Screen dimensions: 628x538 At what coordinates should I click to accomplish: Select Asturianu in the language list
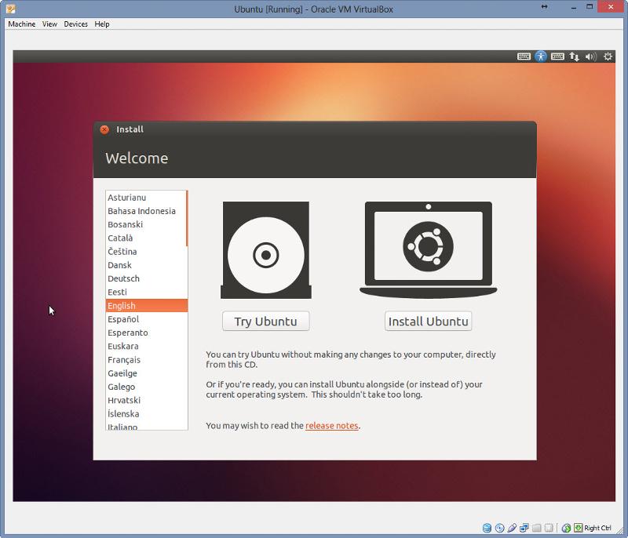click(x=146, y=198)
